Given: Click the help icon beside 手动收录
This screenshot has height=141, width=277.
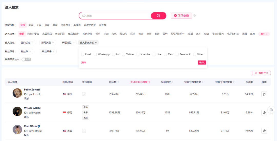Looking at the screenshot, I should [x=194, y=16].
